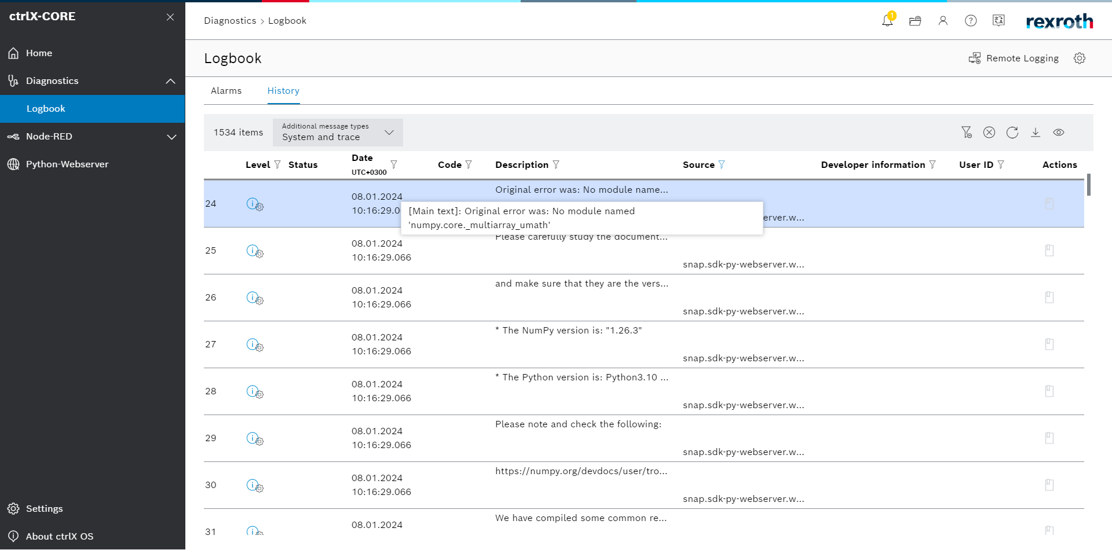The height and width of the screenshot is (550, 1112).
Task: Expand the Node-RED sidebar section
Action: [171, 137]
